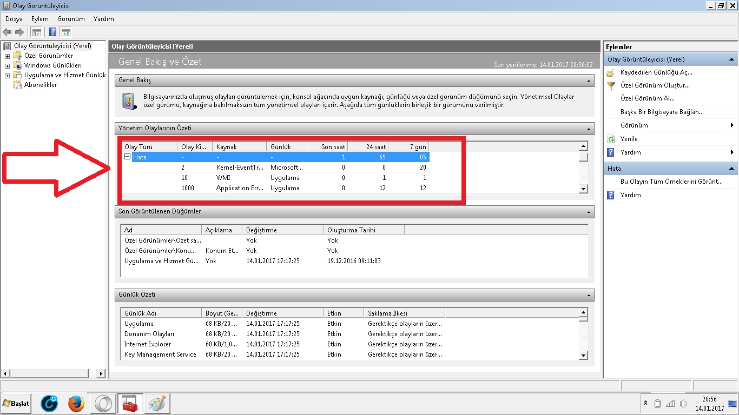Image resolution: width=739 pixels, height=415 pixels.
Task: Click the battery icon in the system tray
Action: 658,404
